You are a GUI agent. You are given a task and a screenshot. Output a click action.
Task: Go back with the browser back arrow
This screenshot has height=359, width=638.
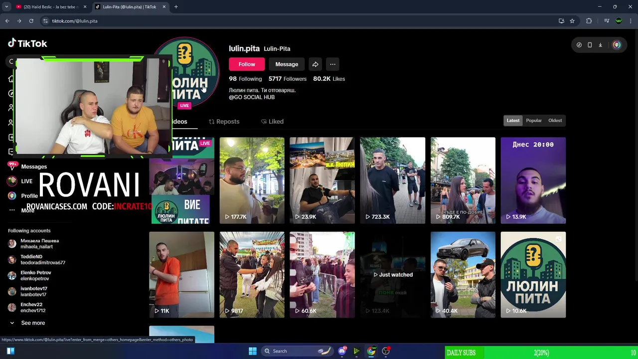point(7,21)
